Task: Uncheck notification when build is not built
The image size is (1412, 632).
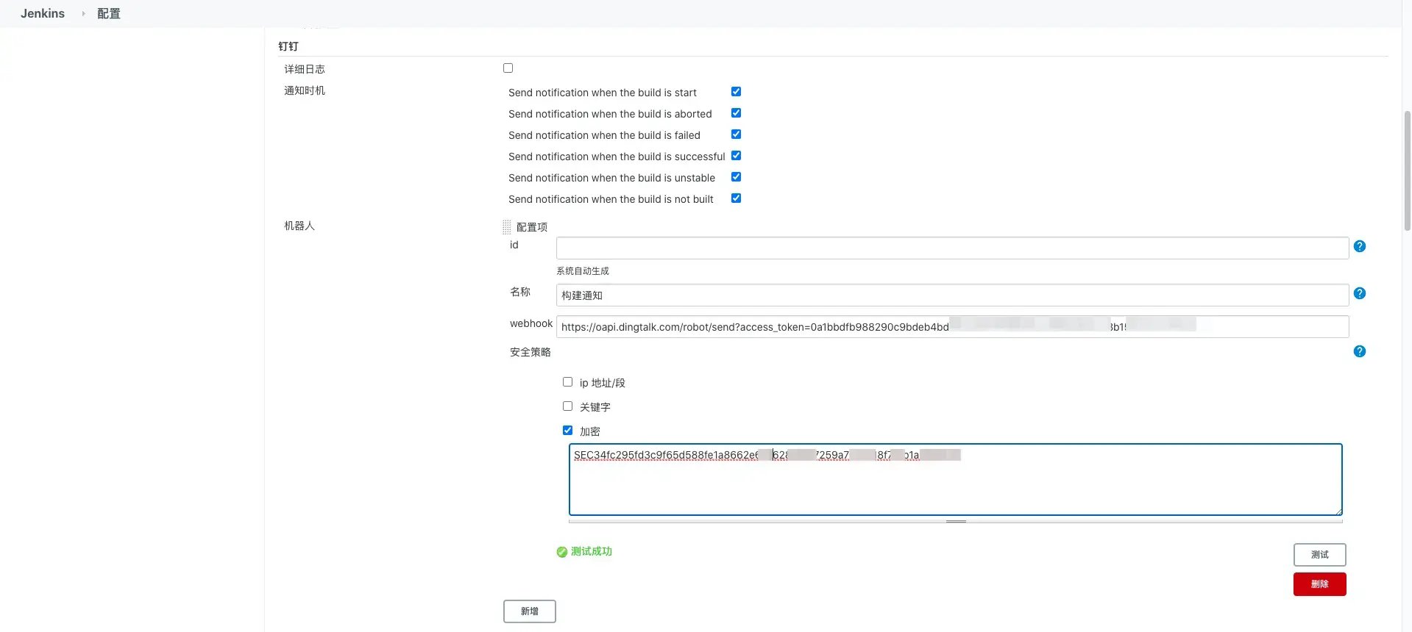Action: 736,198
